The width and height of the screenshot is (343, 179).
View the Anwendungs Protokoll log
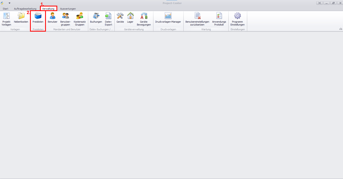(219, 19)
